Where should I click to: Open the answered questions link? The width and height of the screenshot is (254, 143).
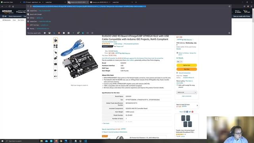[x=131, y=44]
